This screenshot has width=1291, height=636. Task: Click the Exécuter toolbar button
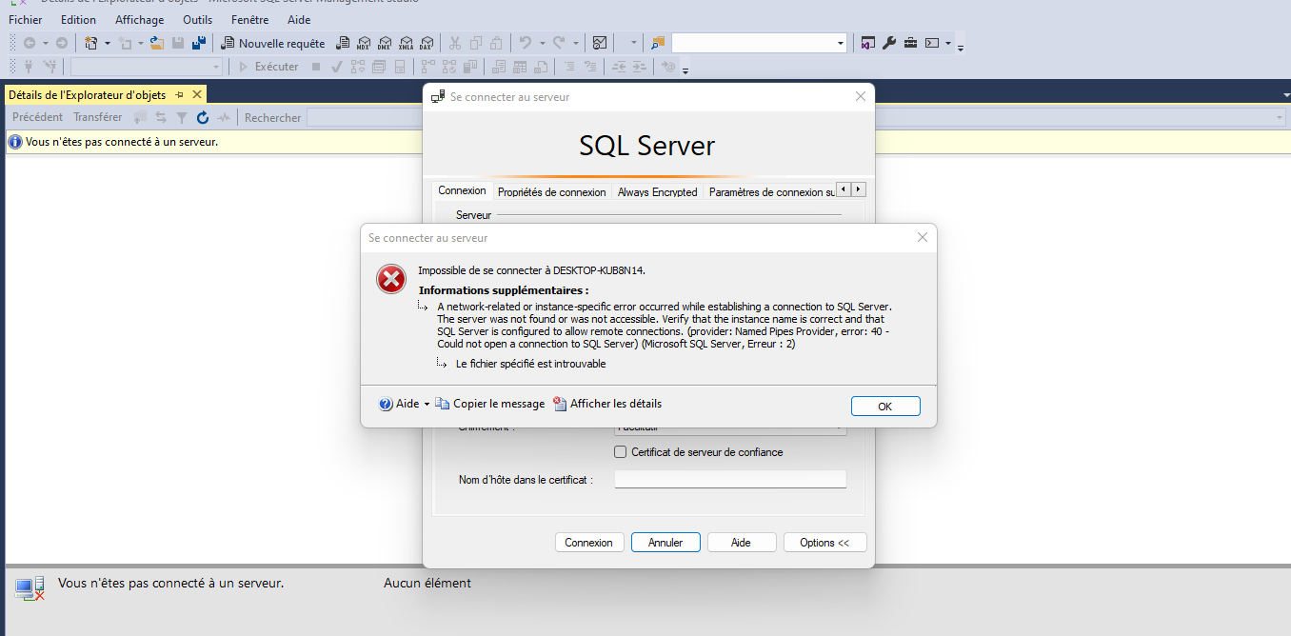[269, 67]
